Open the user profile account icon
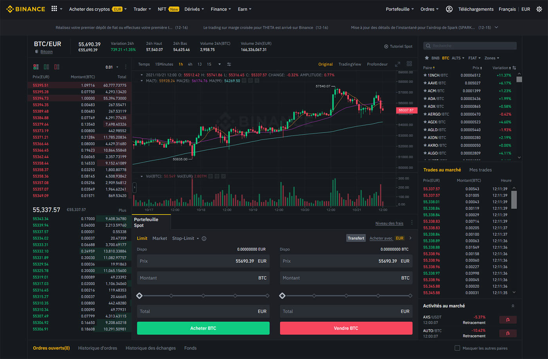The height and width of the screenshot is (359, 548). [449, 9]
